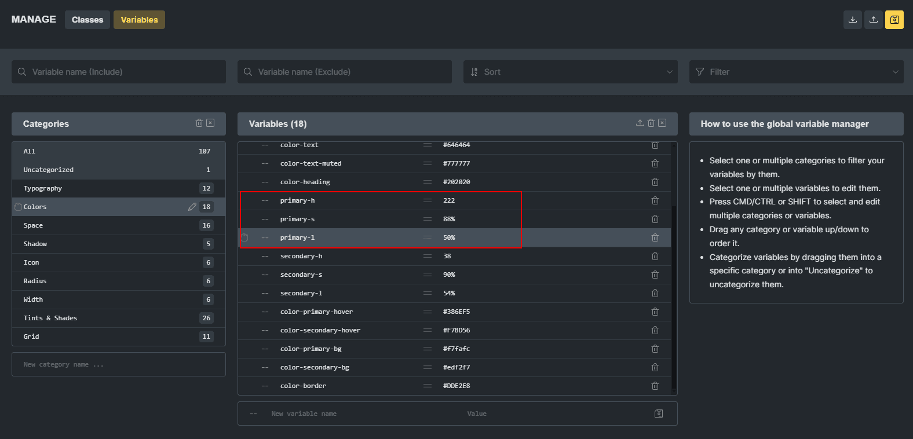Click the New category name input
Viewport: 913px width, 439px height.
point(119,364)
